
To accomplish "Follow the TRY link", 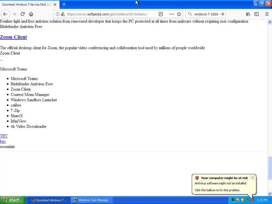I will [4, 136].
